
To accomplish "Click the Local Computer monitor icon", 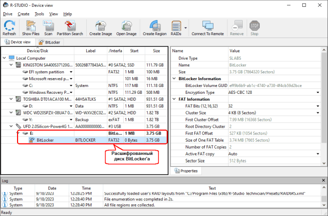I will [12, 58].
